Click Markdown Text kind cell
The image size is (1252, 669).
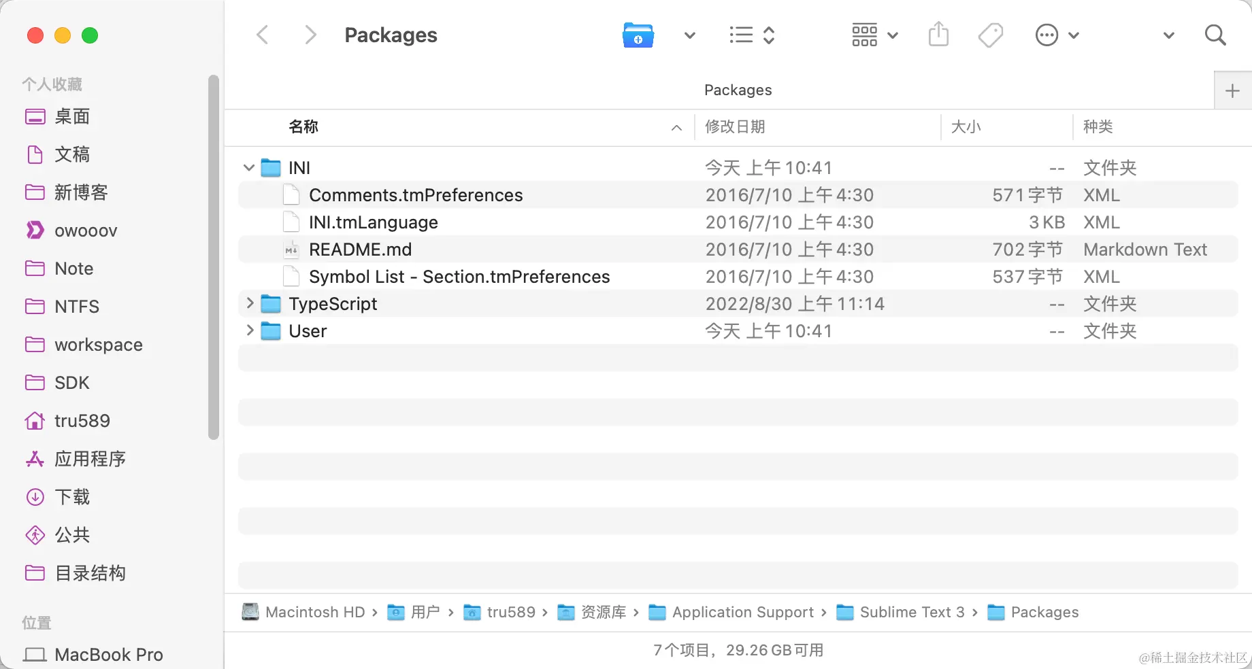tap(1145, 250)
